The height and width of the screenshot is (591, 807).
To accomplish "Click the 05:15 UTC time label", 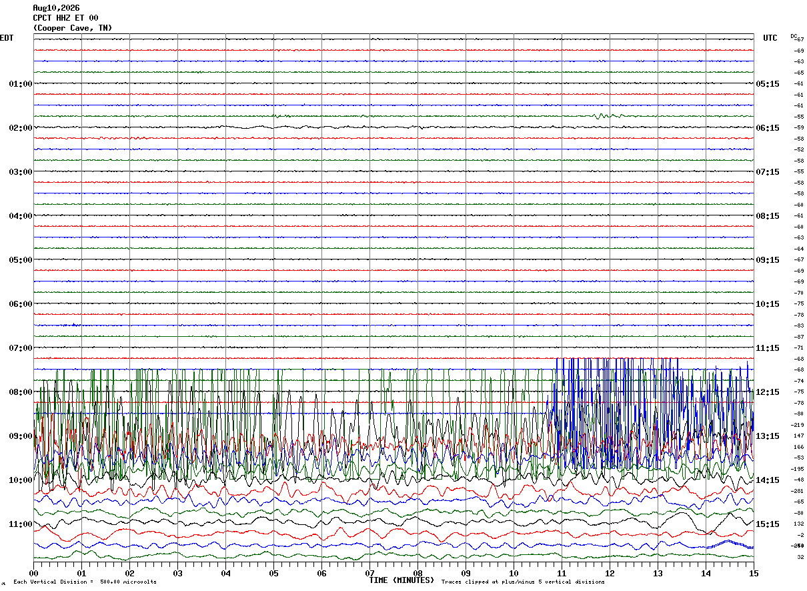I will click(x=767, y=84).
